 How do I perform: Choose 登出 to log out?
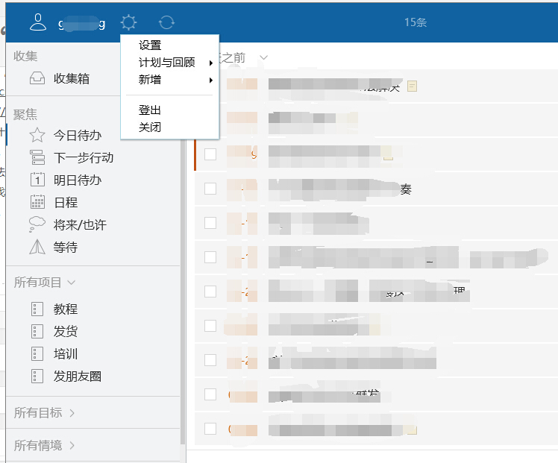pos(150,110)
